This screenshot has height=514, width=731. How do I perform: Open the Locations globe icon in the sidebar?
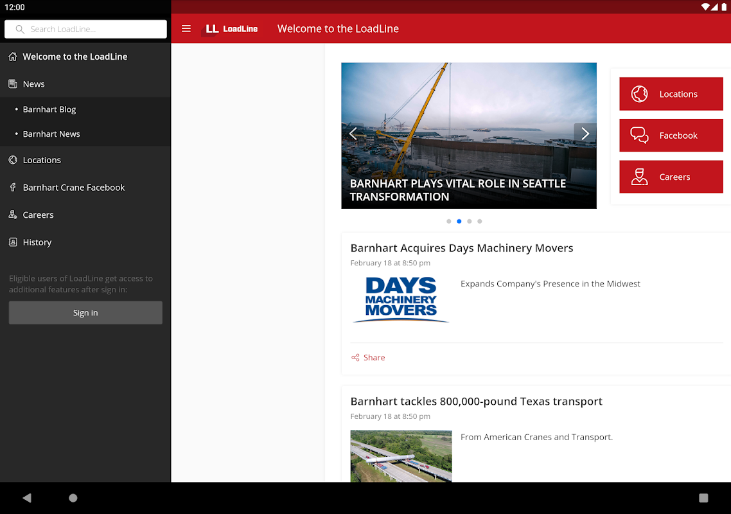[x=13, y=160]
